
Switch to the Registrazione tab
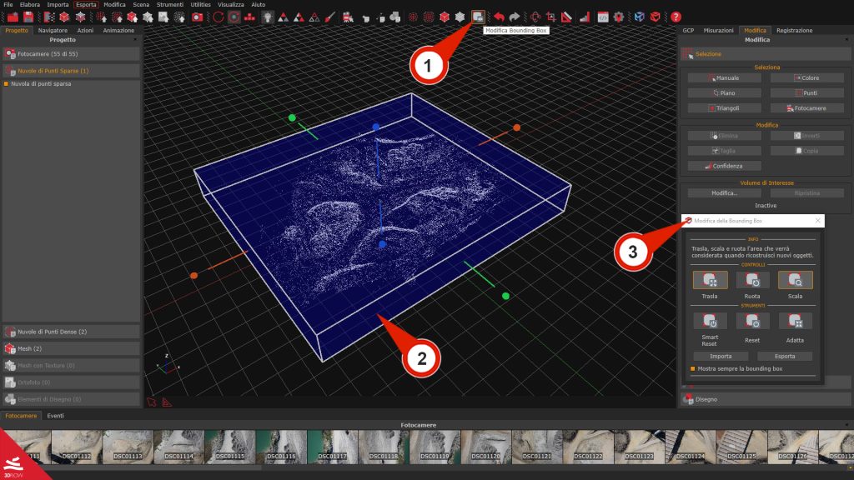pos(795,31)
